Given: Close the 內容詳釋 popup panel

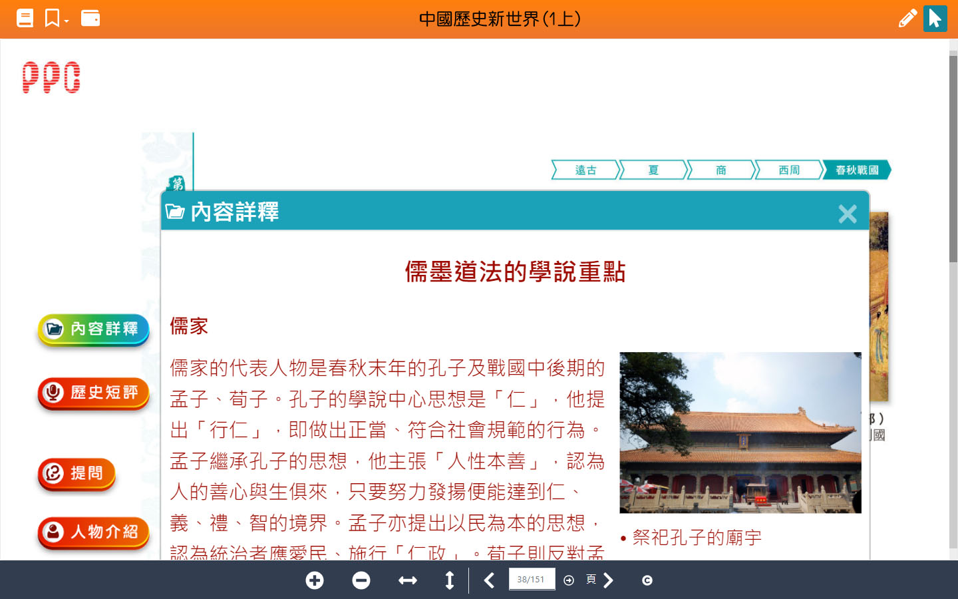Looking at the screenshot, I should point(847,214).
